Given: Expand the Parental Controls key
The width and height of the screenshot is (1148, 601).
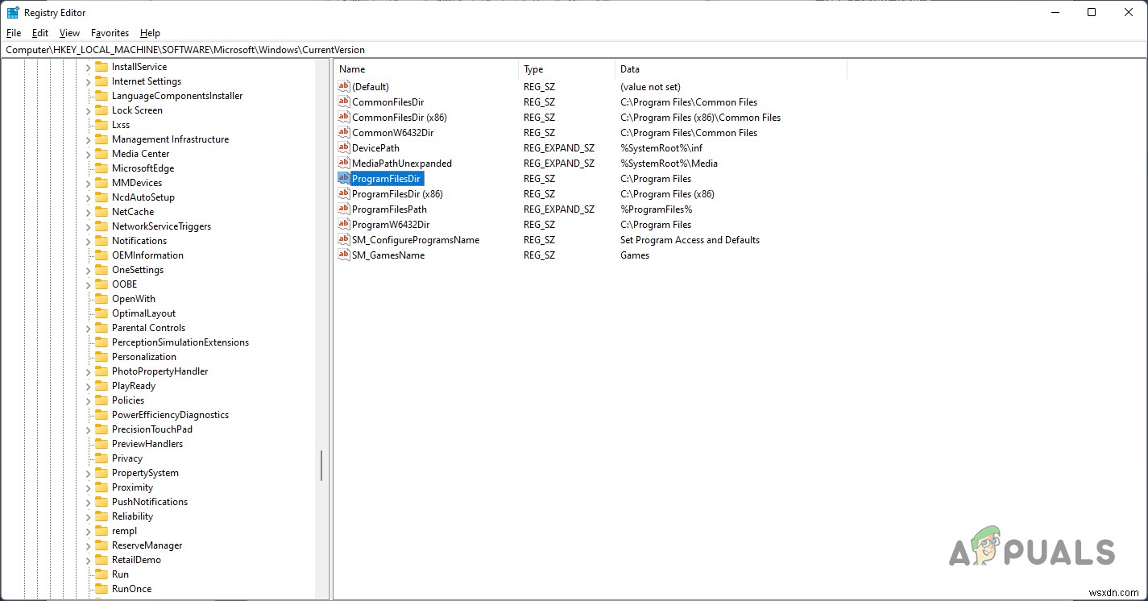Looking at the screenshot, I should pyautogui.click(x=89, y=328).
